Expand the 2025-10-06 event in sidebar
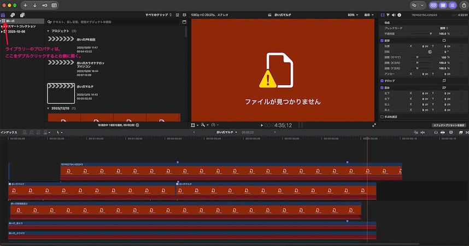This screenshot has height=246, width=469. coord(2,31)
